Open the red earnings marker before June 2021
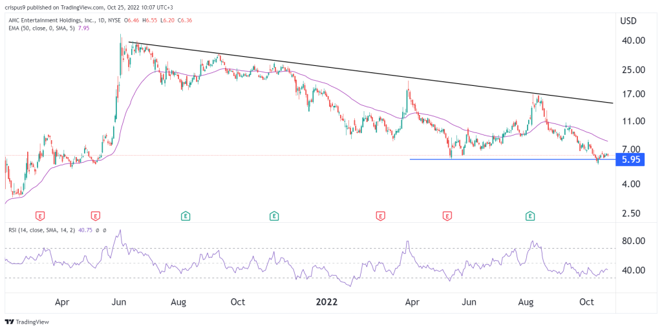The image size is (662, 330). pyautogui.click(x=96, y=216)
